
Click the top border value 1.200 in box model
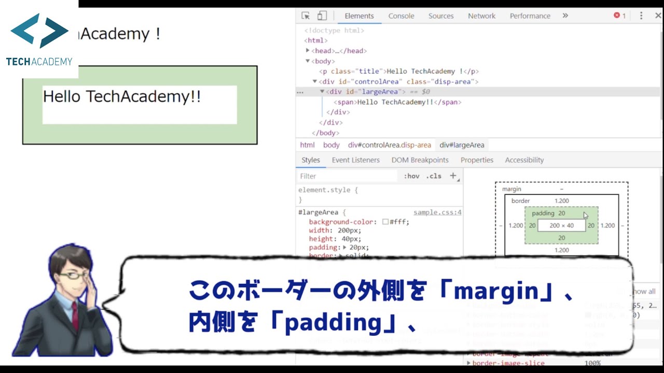[561, 201]
